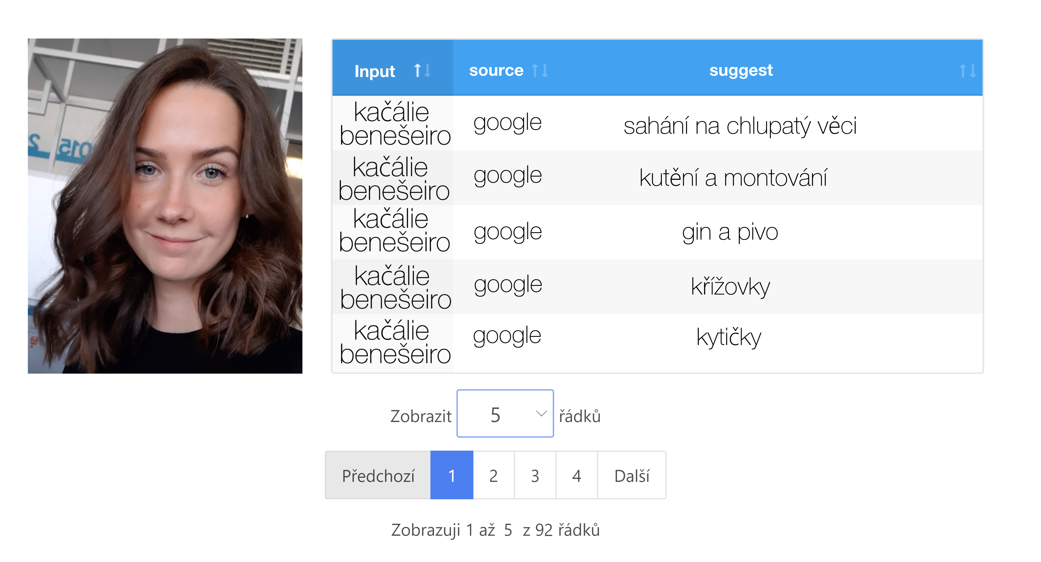Select the row 'sahání na chlupatý věci'
This screenshot has width=1041, height=562.
657,123
